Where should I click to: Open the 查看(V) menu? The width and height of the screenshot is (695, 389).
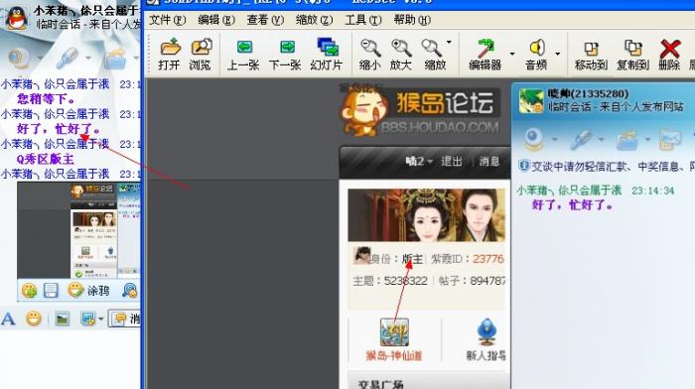(x=265, y=20)
